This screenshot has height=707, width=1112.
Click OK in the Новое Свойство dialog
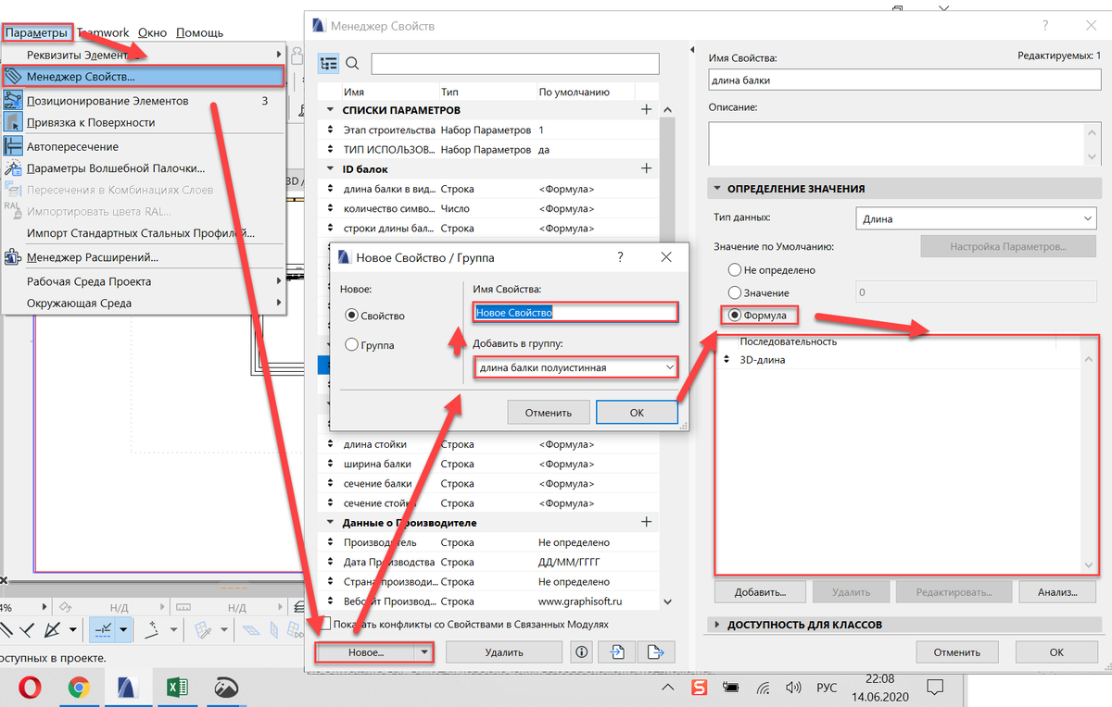(x=637, y=413)
